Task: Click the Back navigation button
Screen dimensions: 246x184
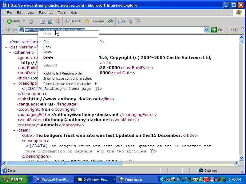Action: (x=14, y=21)
